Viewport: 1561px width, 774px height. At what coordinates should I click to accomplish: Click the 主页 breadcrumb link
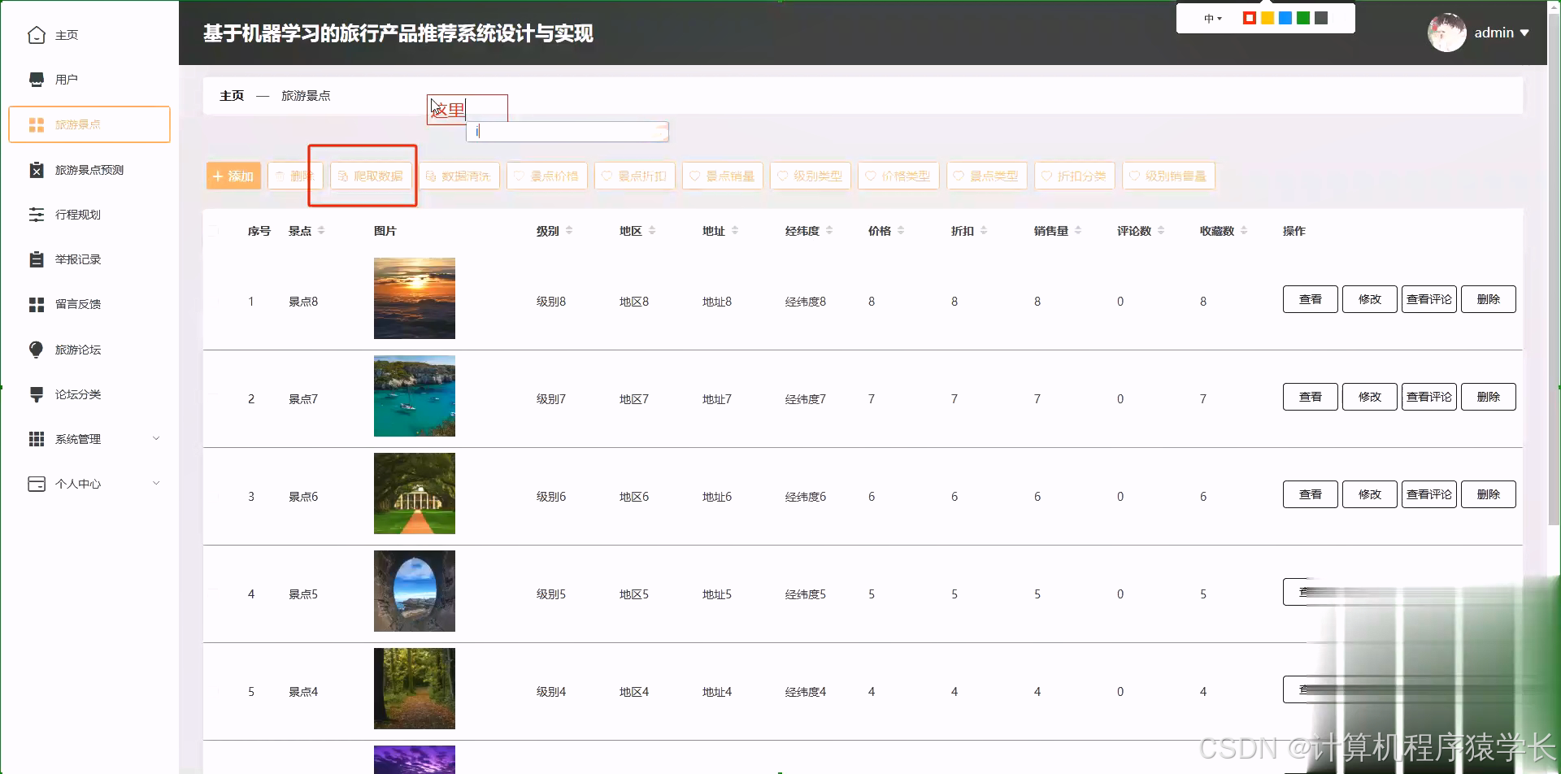(231, 95)
